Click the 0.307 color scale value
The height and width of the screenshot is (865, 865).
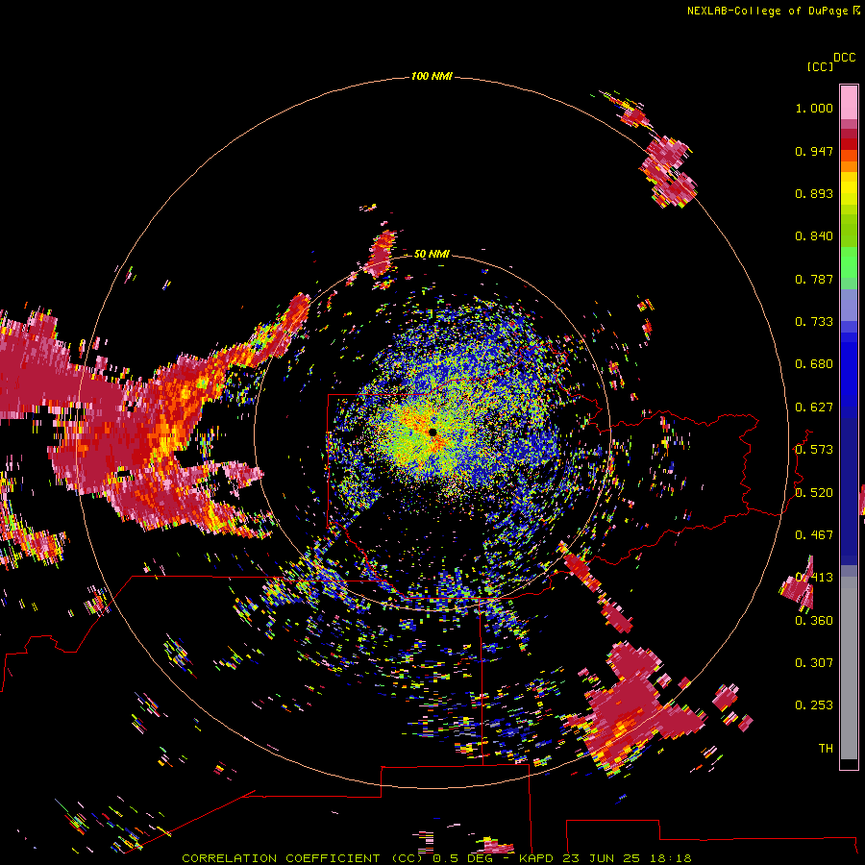[x=814, y=663]
